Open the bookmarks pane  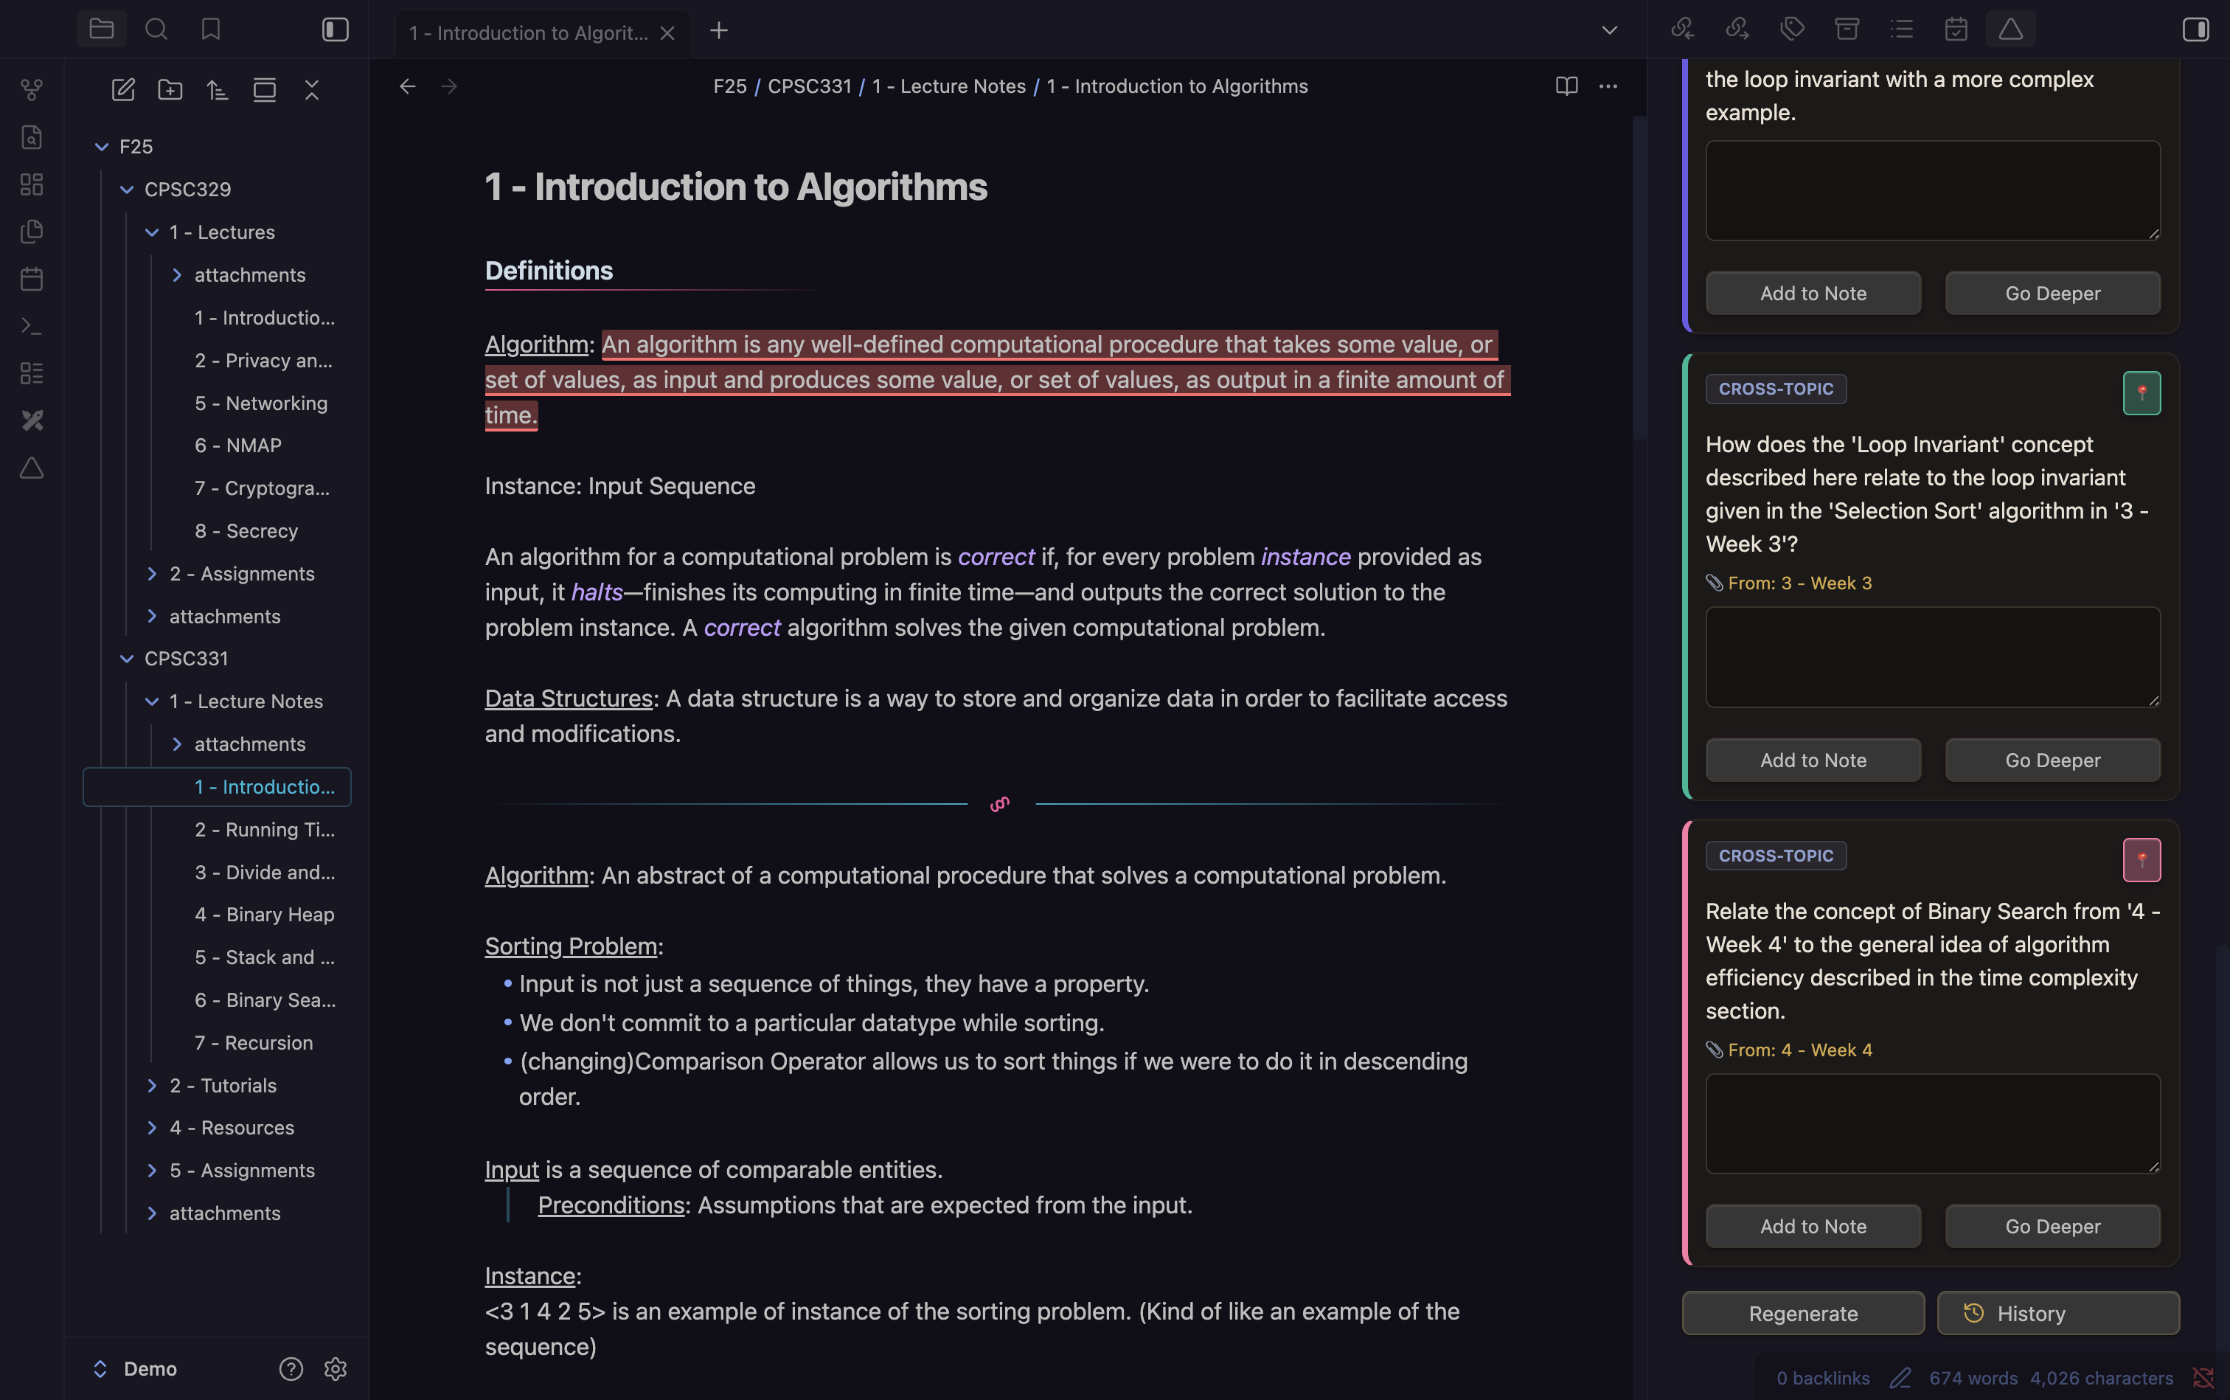pos(211,30)
